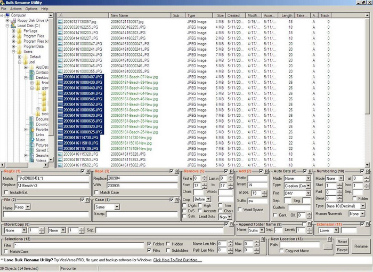Viewport: 373px width, 272px height.
Task: Click the reset R icon of Selections panel
Action: (263, 239)
